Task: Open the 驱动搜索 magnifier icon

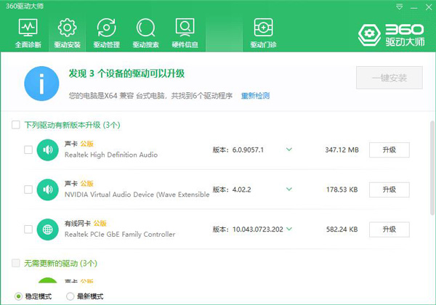Action: pos(145,28)
